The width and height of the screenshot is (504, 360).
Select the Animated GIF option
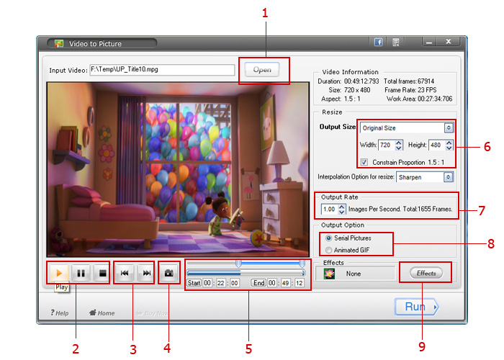330,250
